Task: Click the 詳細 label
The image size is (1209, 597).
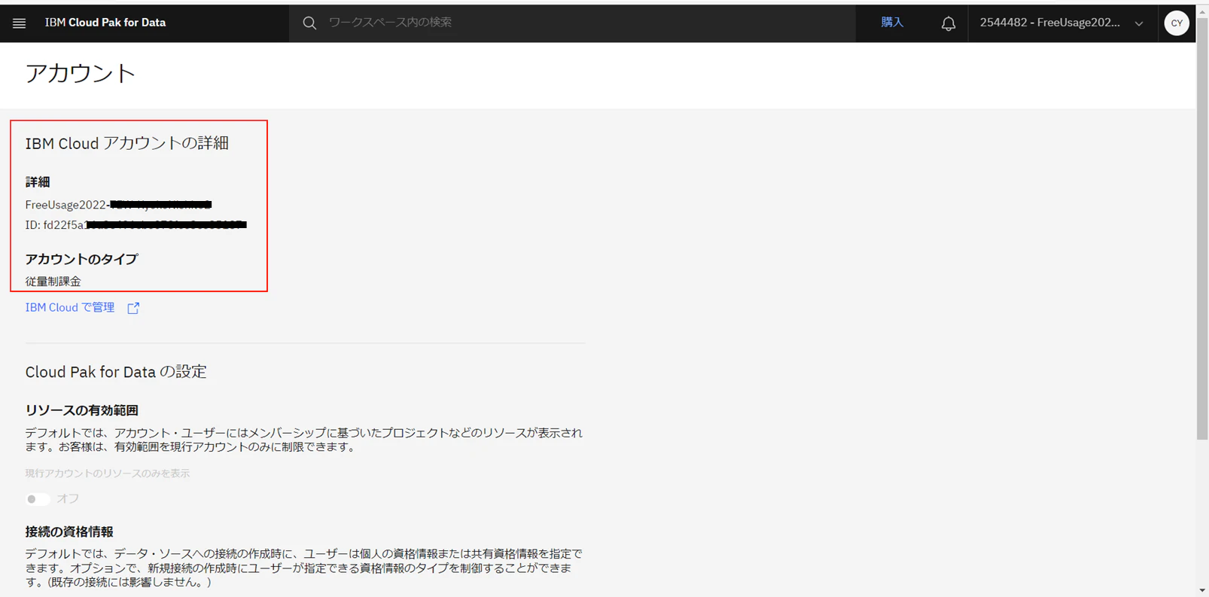Action: click(38, 182)
